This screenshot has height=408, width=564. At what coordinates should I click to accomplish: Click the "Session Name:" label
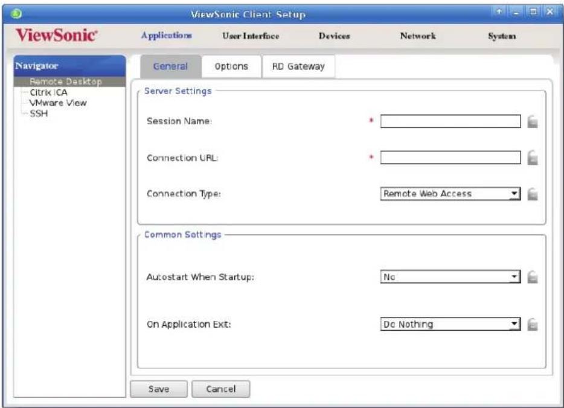(x=179, y=121)
